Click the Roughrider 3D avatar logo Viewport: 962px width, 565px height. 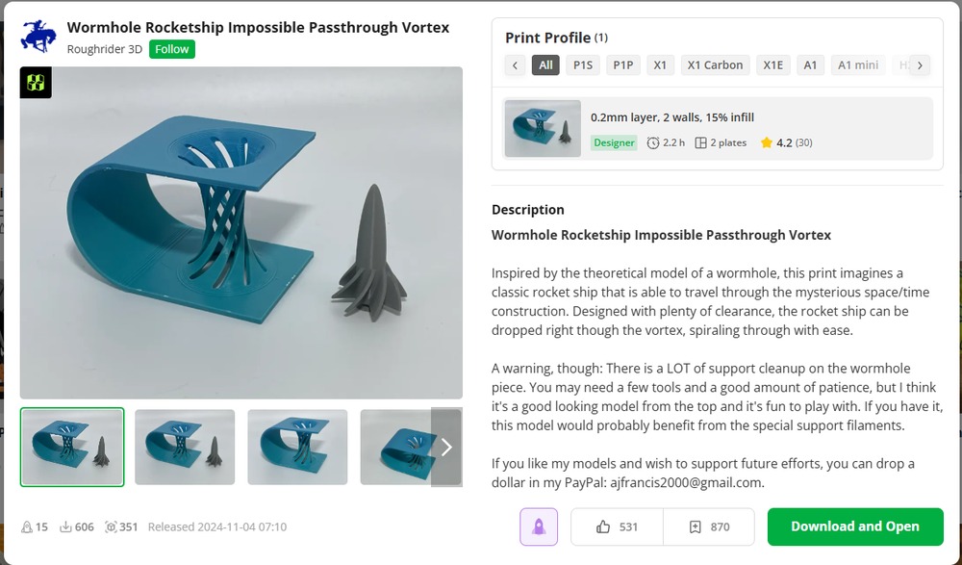click(38, 36)
